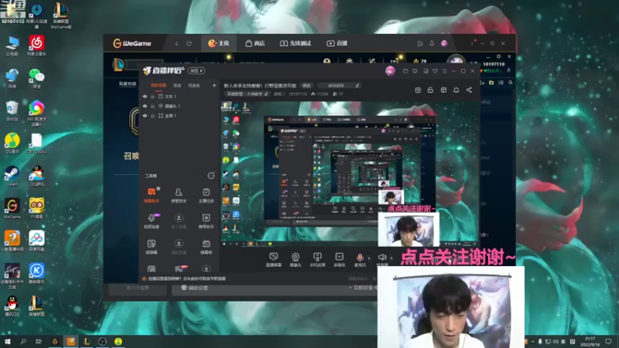Expand microphone options arrow beside 麦克风
Viewport: 619px width, 348px height.
369,258
